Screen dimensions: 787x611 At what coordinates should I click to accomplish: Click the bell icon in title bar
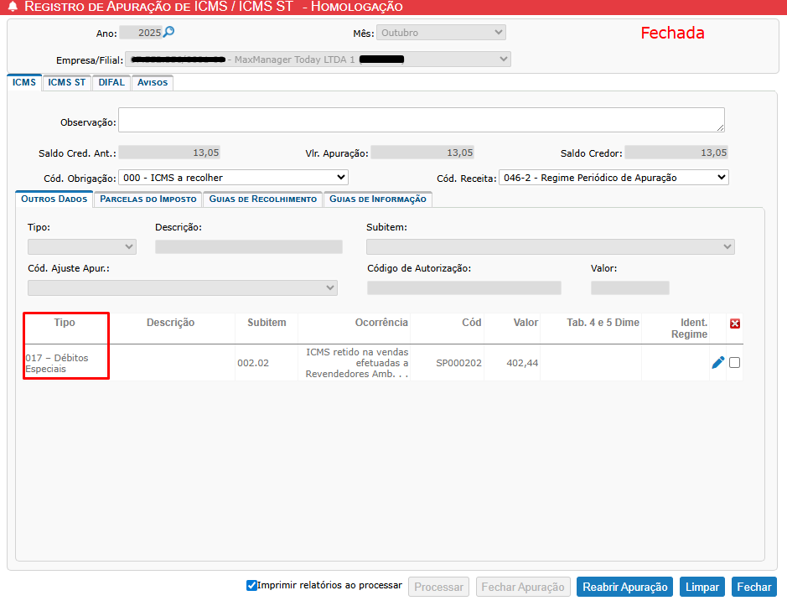click(13, 8)
